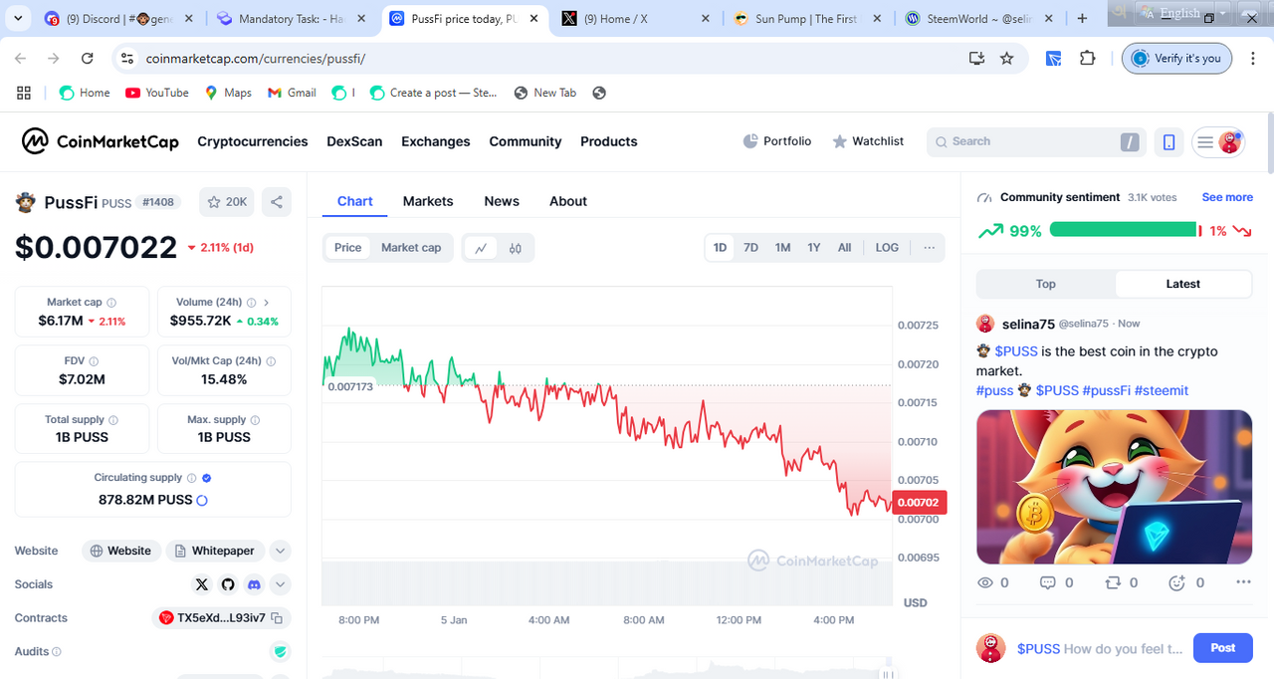Viewport: 1274px width, 679px height.
Task: Open the Whitepaper button
Action: (x=214, y=551)
